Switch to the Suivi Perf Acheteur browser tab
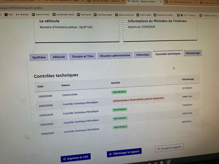The height and width of the screenshot is (164, 219). point(106,1)
